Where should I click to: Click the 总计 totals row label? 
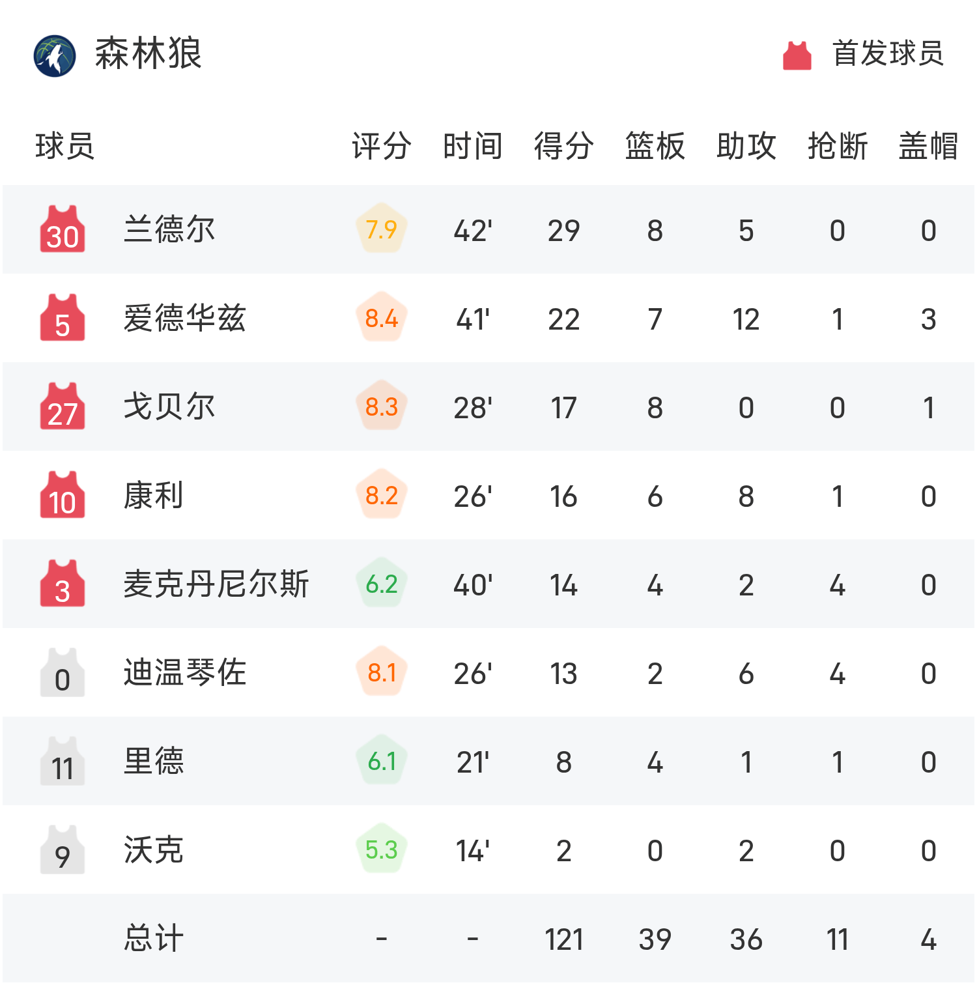pyautogui.click(x=154, y=939)
